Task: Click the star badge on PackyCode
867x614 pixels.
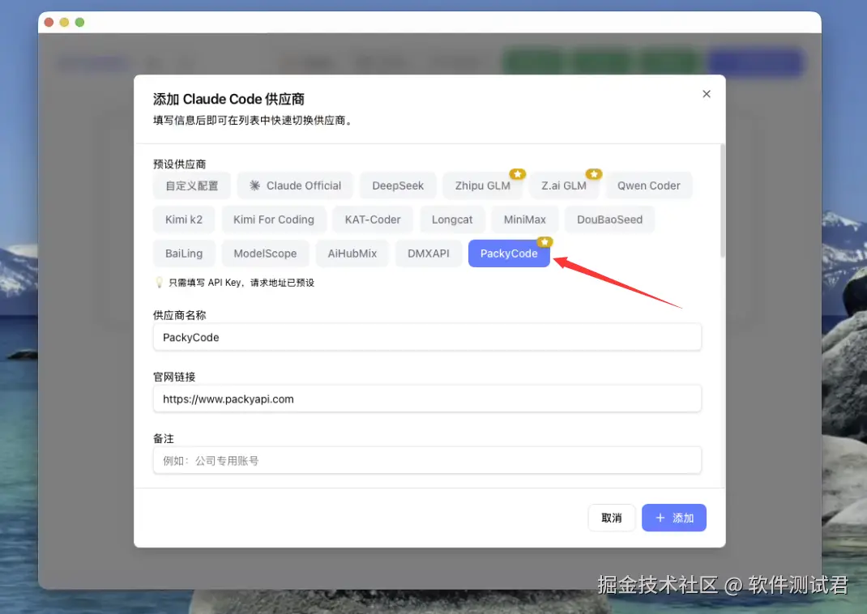Action: click(x=545, y=242)
